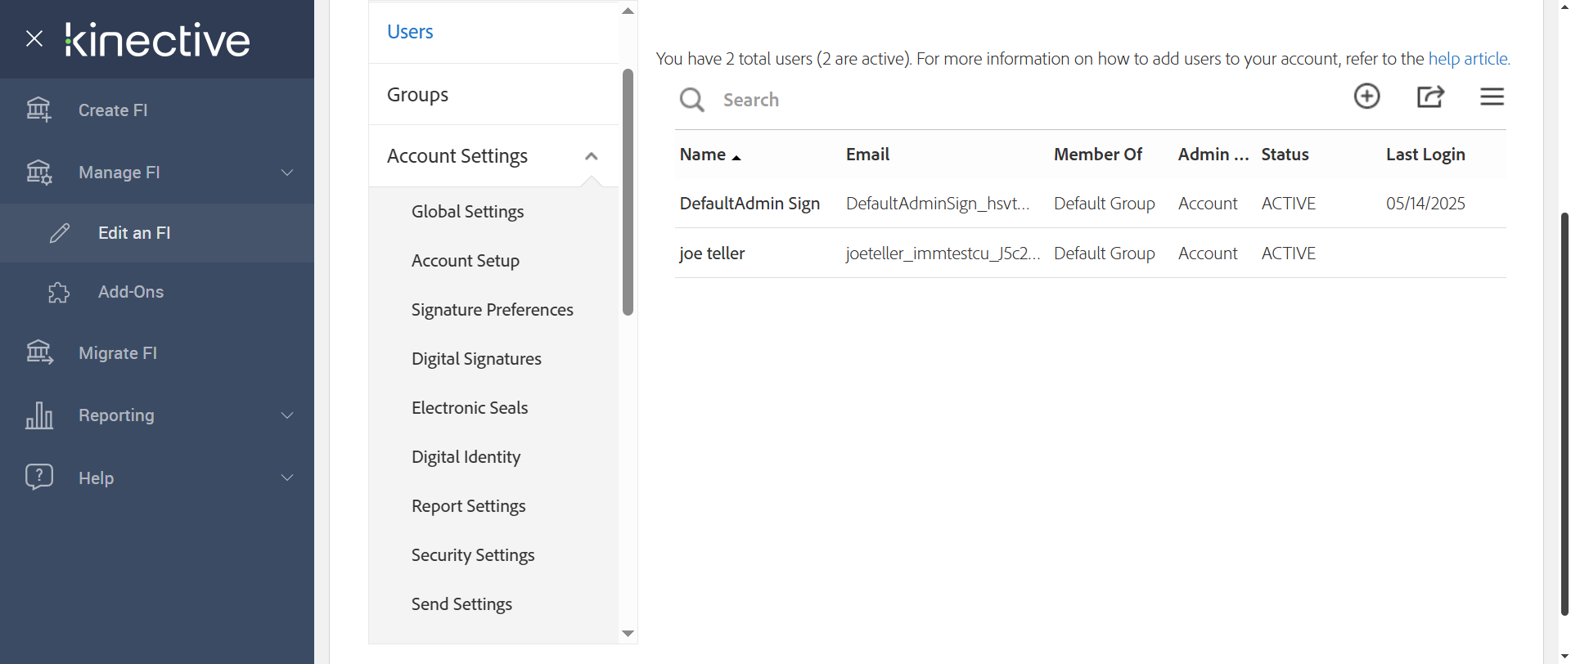Expand the Reporting menu chevron
Image resolution: width=1571 pixels, height=664 pixels.
[287, 415]
